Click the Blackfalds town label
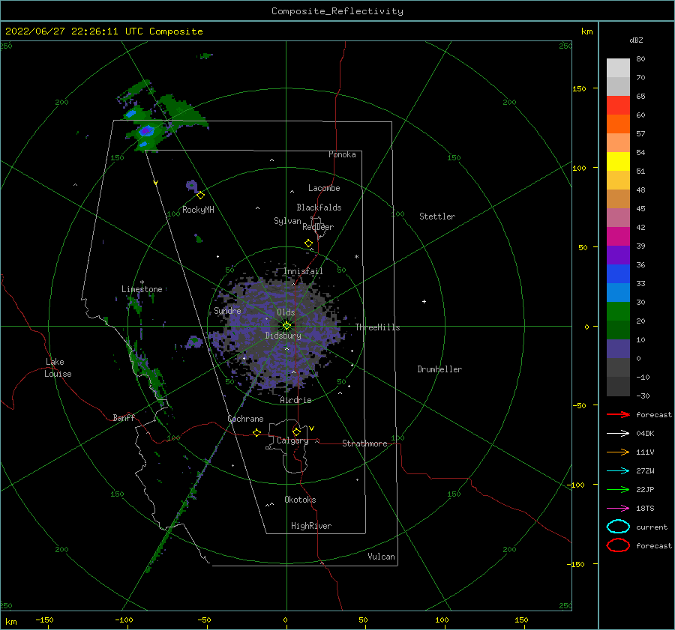 (x=319, y=208)
